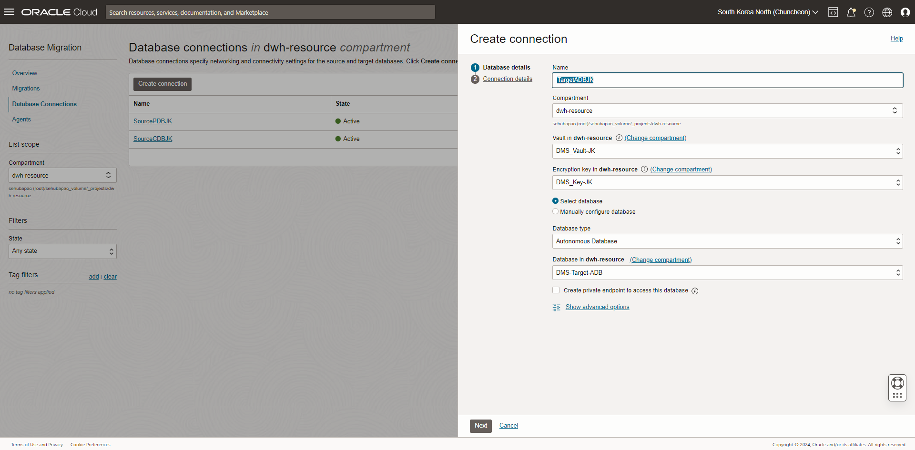Open the State filter Any state dropdown
This screenshot has width=915, height=450.
(x=62, y=251)
